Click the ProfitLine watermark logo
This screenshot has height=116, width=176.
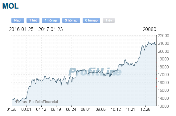[x=95, y=72]
